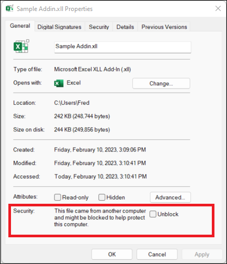Click the large XLL add-in file icon

point(21,46)
